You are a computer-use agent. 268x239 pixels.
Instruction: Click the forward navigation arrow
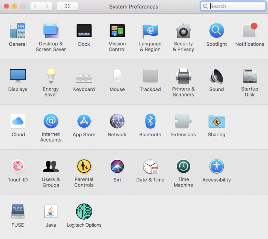(x=46, y=6)
